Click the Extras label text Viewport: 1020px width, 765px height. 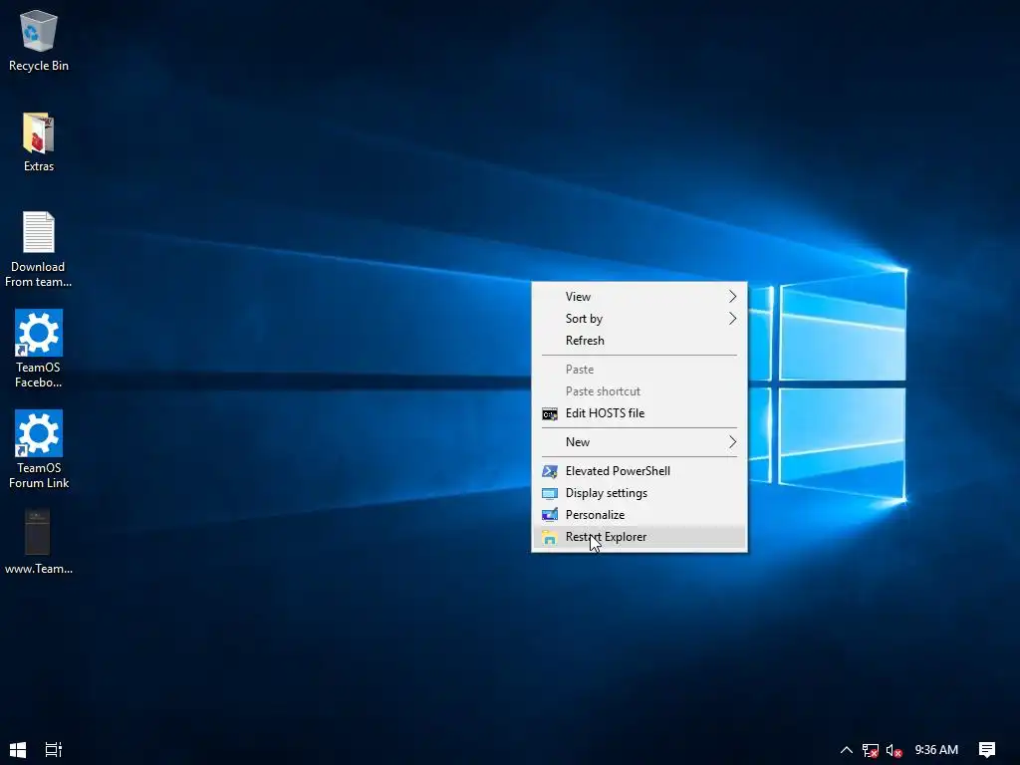pyautogui.click(x=39, y=166)
